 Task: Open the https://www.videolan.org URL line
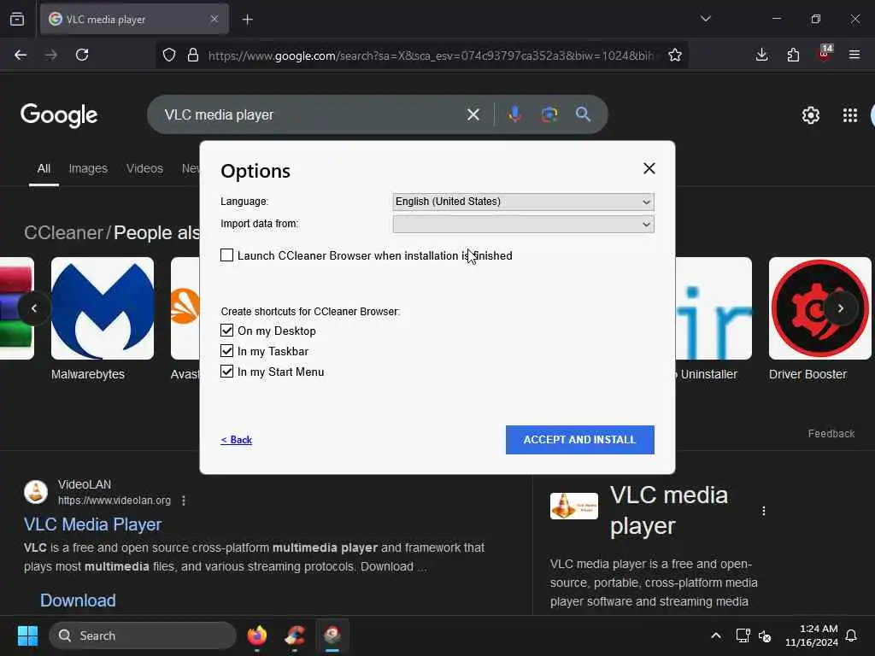pyautogui.click(x=115, y=501)
